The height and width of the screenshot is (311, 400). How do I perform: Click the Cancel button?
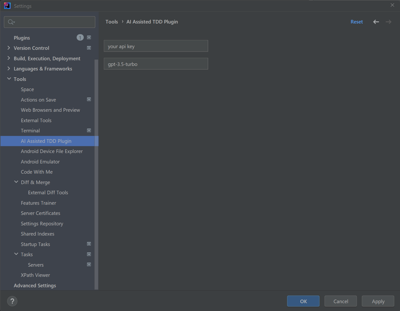[x=341, y=301]
